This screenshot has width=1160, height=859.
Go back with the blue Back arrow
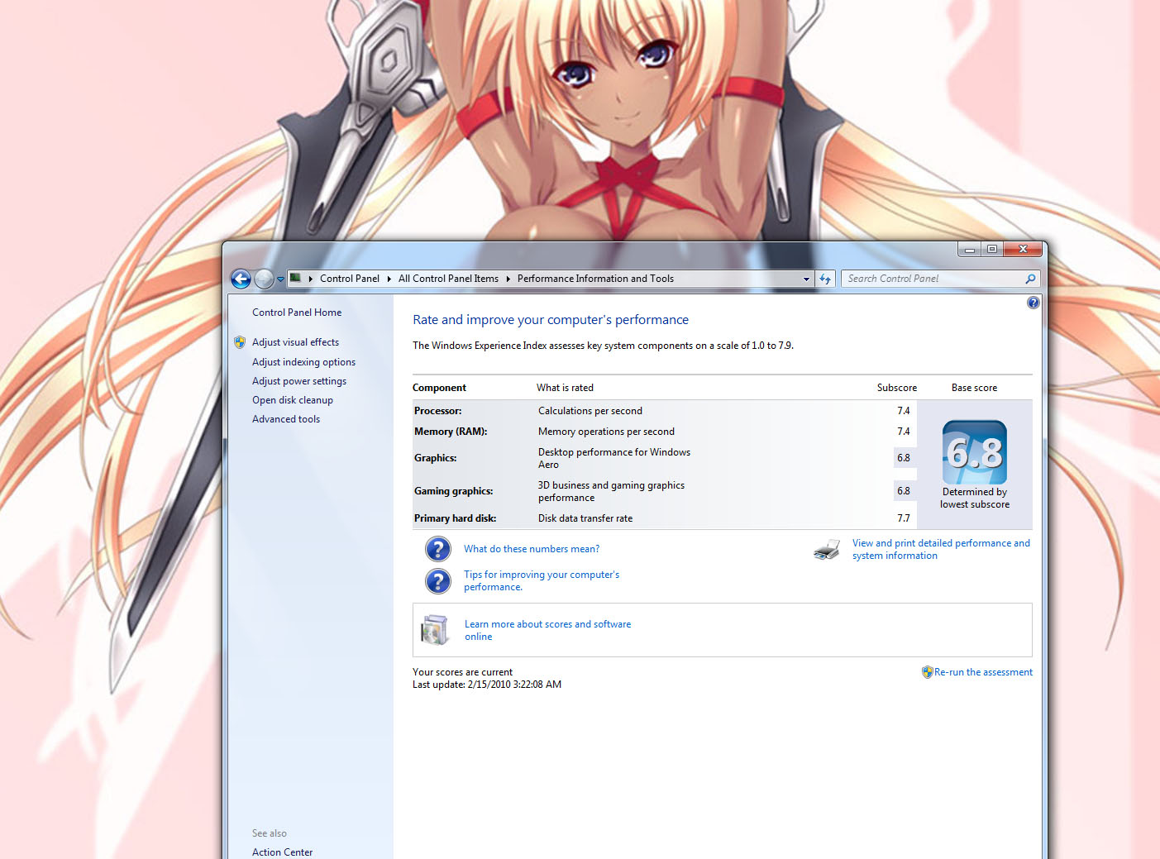[241, 279]
